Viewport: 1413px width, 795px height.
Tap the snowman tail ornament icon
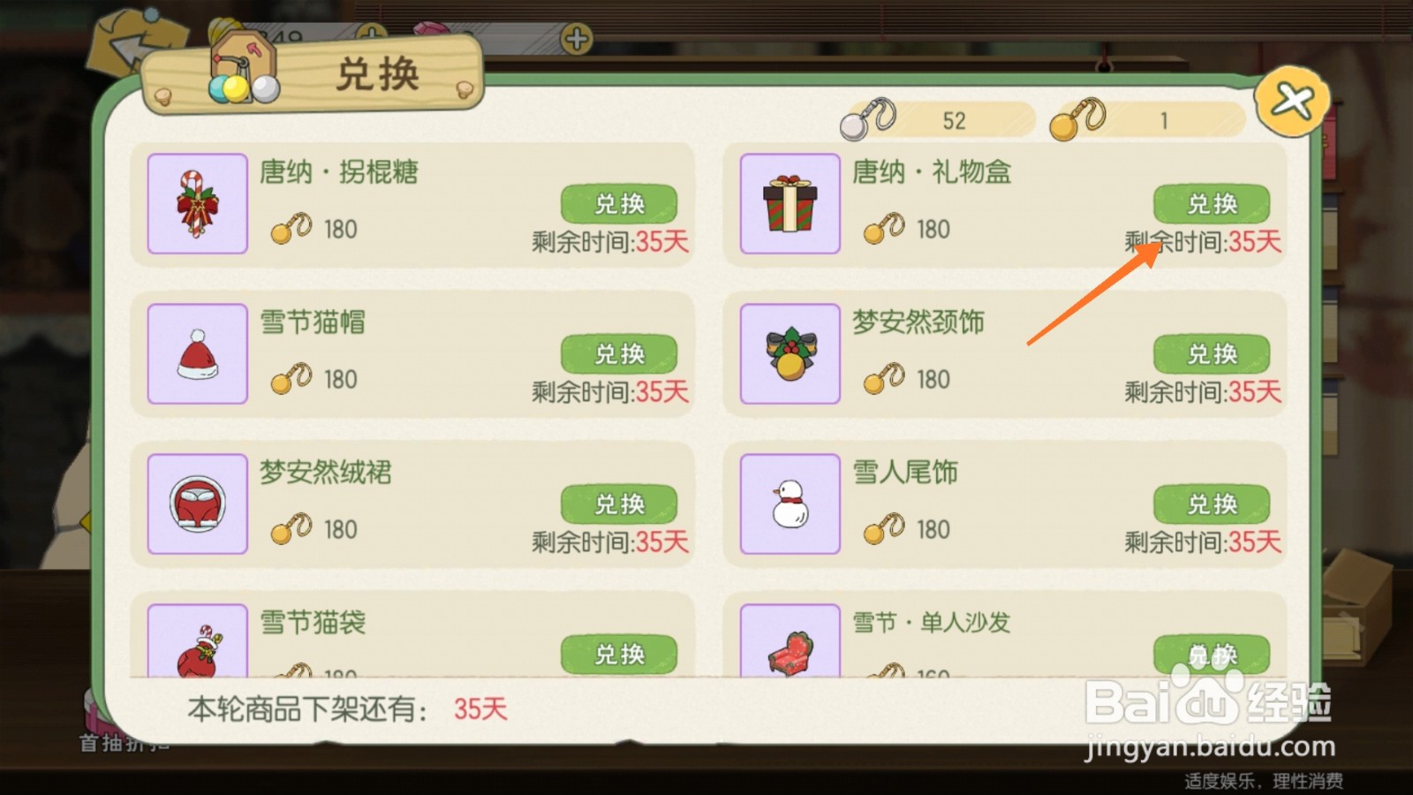click(790, 503)
